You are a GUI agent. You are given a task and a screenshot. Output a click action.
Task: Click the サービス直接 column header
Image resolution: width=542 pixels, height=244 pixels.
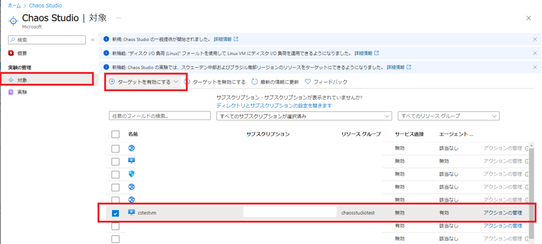coord(409,134)
